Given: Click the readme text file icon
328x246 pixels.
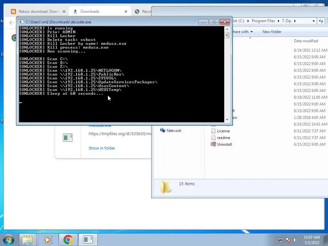Looking at the screenshot, I should pos(213,138).
